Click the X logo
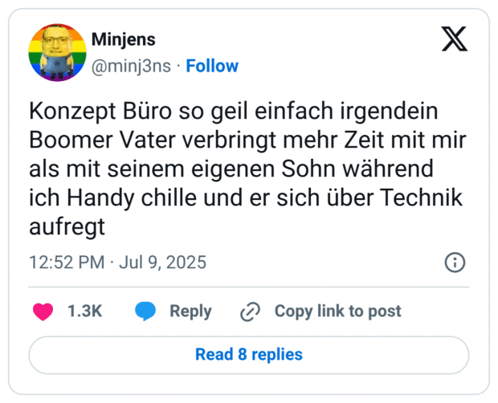This screenshot has width=498, height=403. click(x=455, y=39)
